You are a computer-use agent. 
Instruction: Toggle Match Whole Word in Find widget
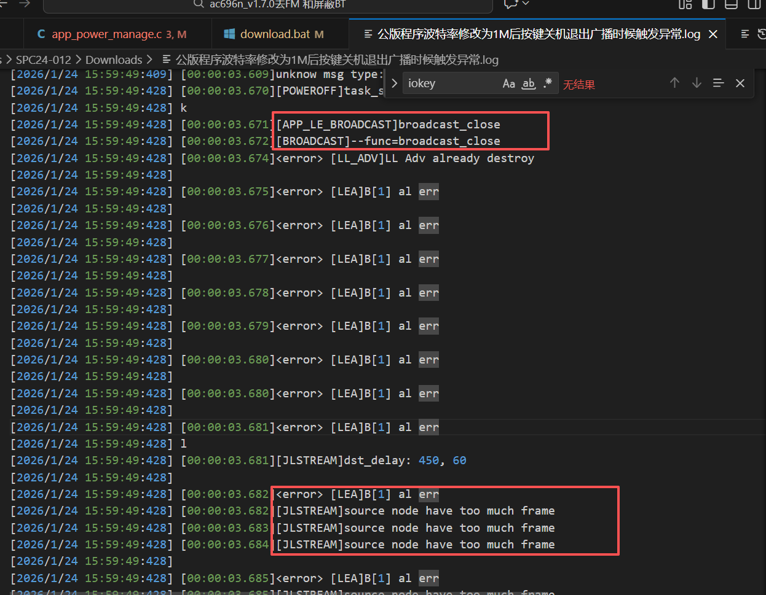529,84
